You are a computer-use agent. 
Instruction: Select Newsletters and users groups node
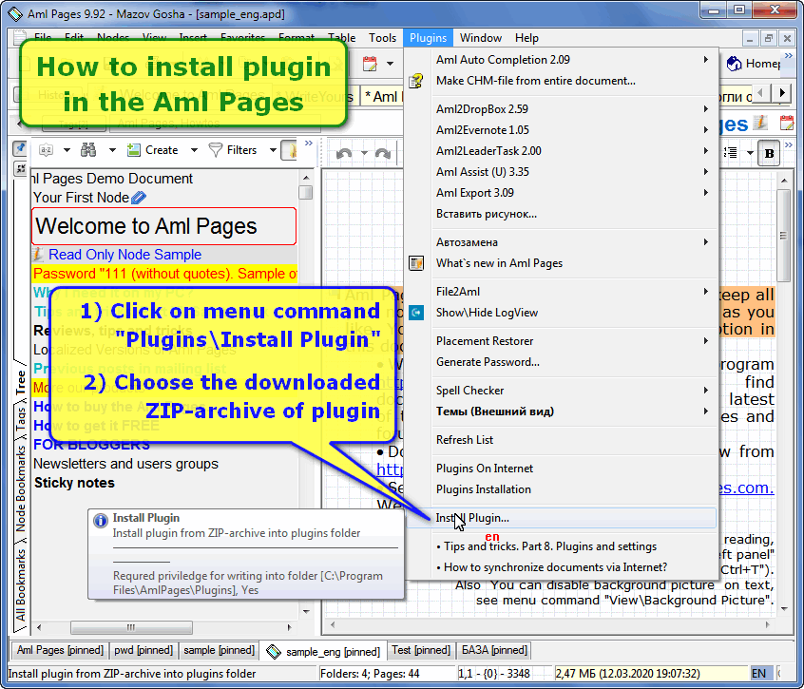(x=125, y=464)
